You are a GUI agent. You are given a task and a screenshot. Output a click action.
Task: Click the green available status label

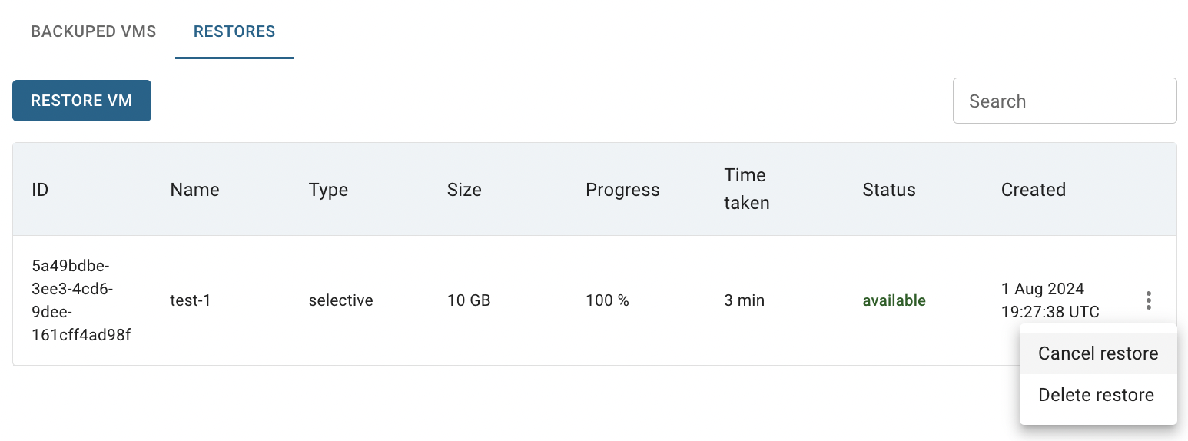(x=894, y=300)
